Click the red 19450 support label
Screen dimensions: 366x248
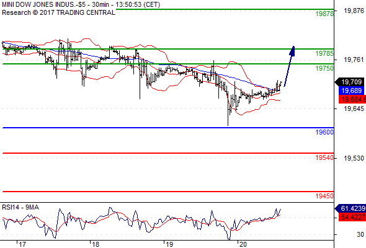click(324, 196)
